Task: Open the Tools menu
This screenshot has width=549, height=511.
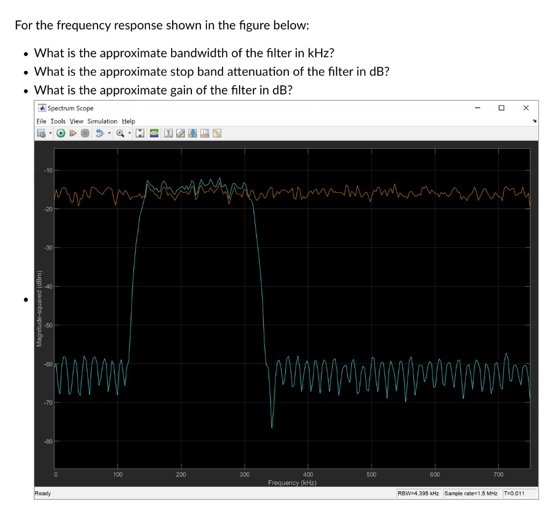Action: click(x=57, y=121)
